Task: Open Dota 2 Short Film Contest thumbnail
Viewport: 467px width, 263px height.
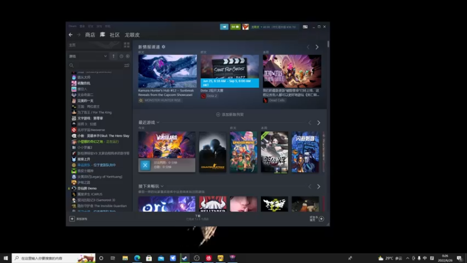Action: coord(229,71)
